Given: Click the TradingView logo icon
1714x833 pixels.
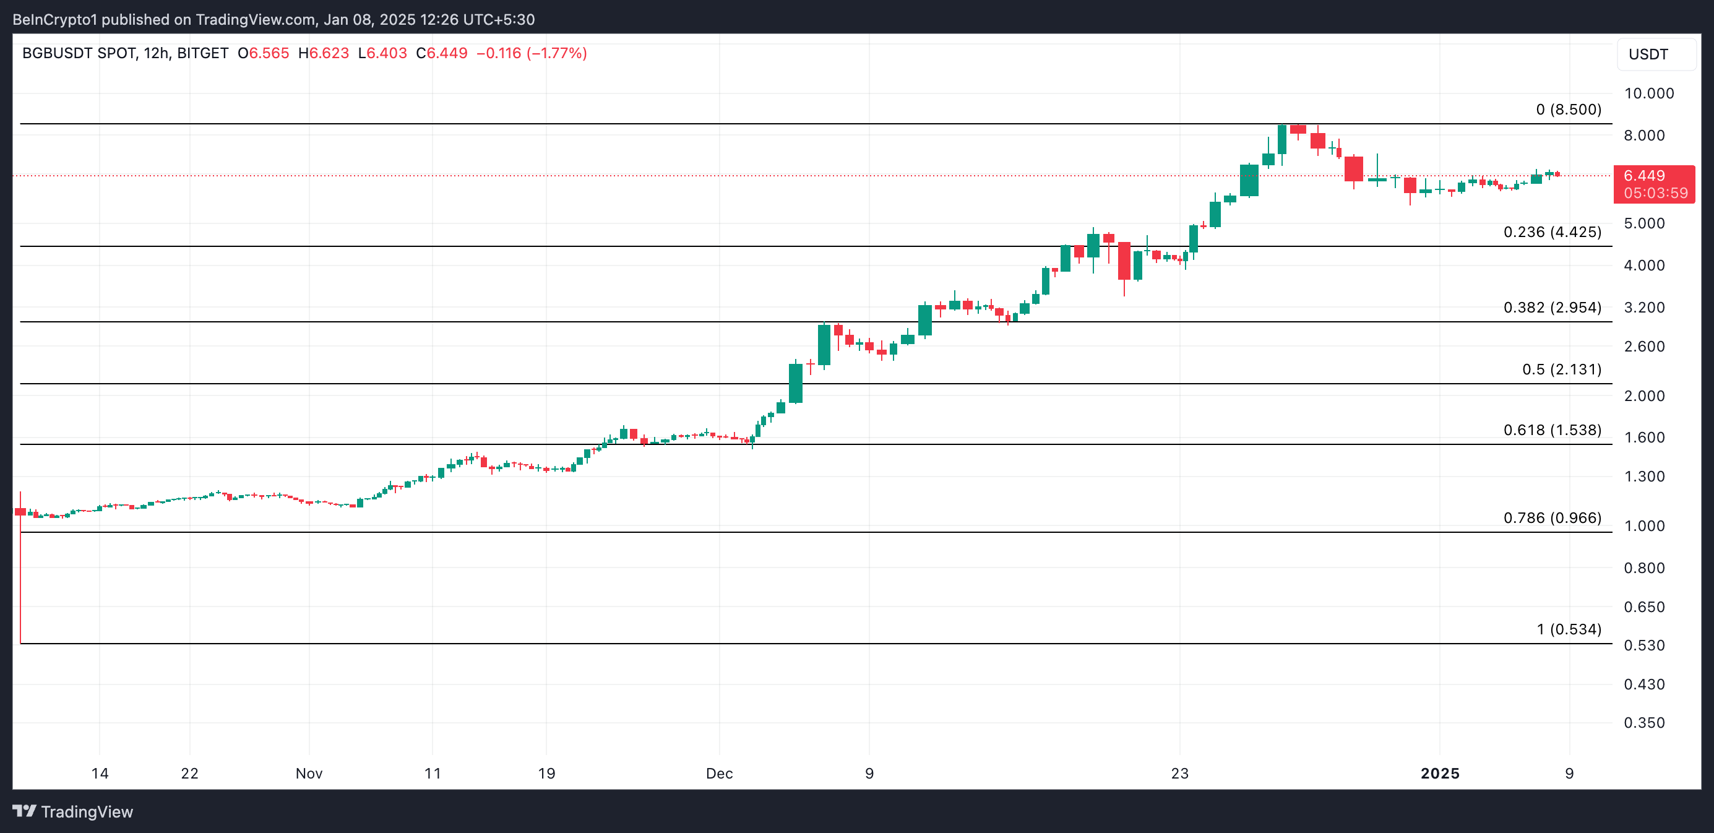Looking at the screenshot, I should tap(24, 811).
